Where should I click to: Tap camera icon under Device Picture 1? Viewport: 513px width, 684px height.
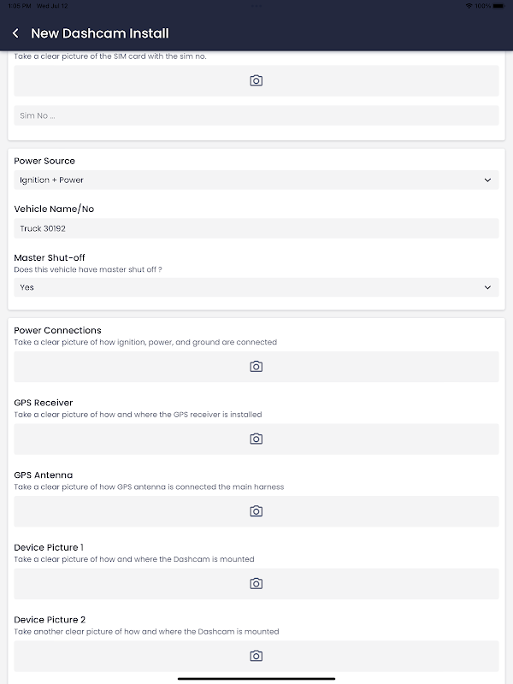256,583
